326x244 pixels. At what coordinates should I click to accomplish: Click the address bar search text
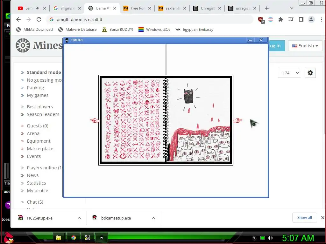(79, 19)
